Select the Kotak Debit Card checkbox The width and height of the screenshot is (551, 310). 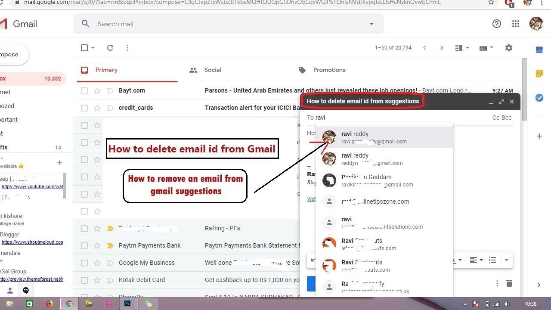click(x=84, y=280)
